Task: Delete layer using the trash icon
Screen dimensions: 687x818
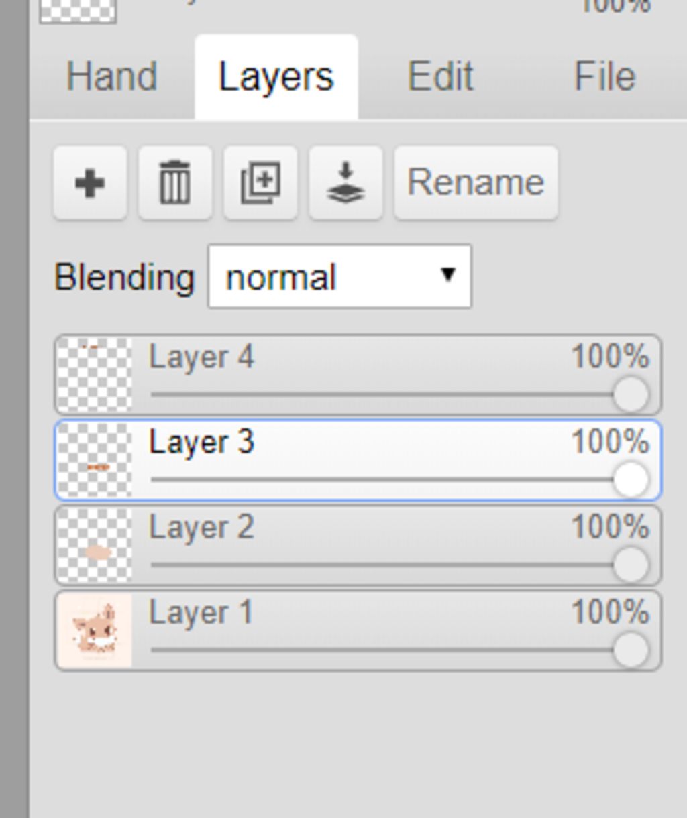Action: point(175,183)
